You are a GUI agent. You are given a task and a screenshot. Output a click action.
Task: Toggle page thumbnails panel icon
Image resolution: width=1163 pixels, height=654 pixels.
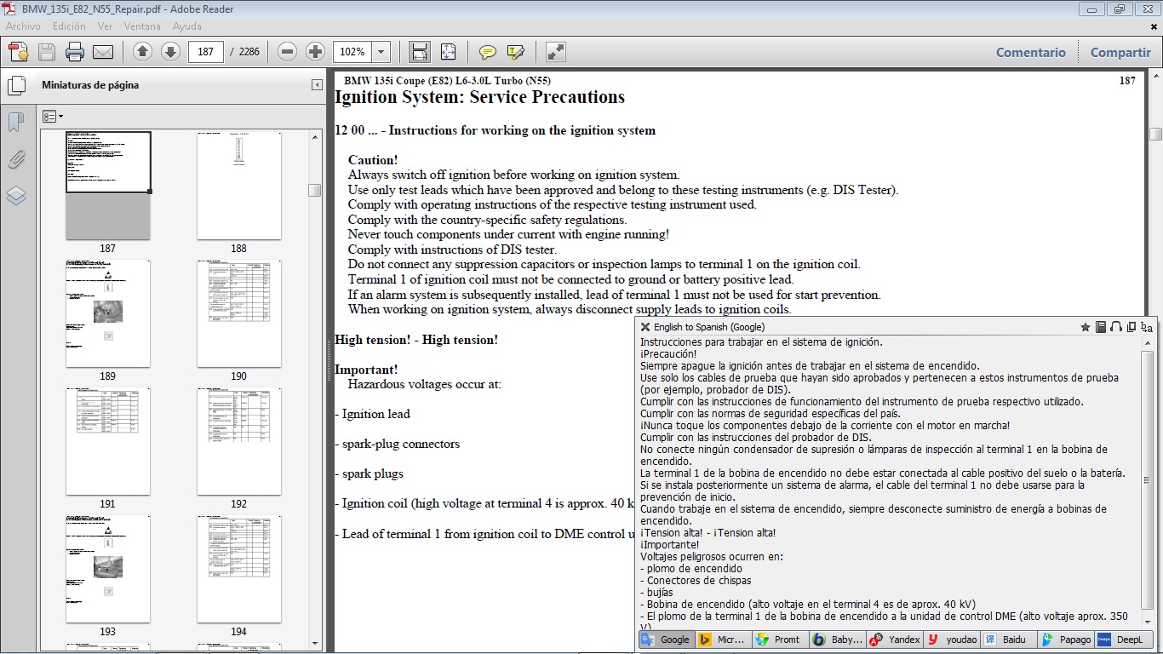[15, 86]
